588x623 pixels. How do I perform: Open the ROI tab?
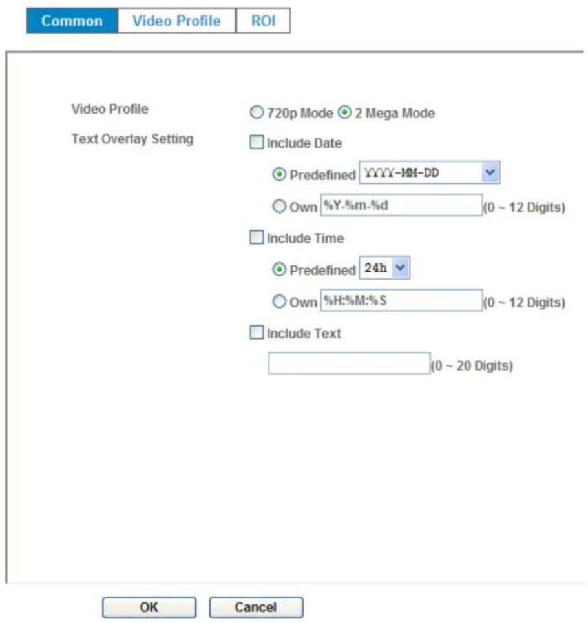pyautogui.click(x=263, y=21)
